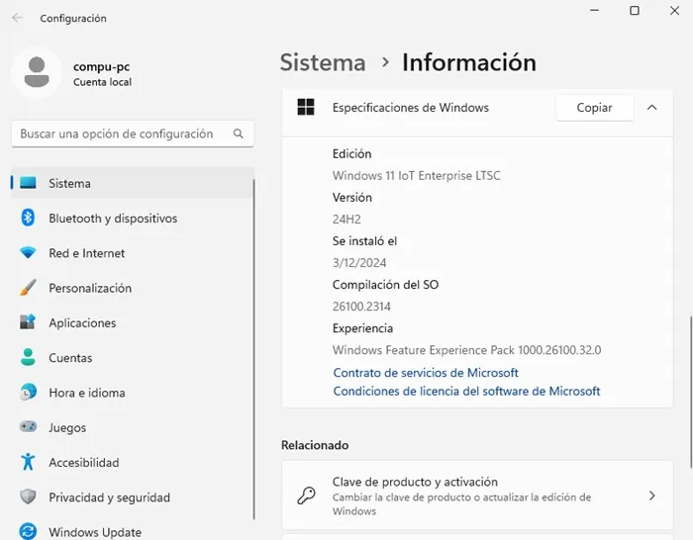
Task: Click the Especificaciones de Windows header text
Action: point(411,107)
